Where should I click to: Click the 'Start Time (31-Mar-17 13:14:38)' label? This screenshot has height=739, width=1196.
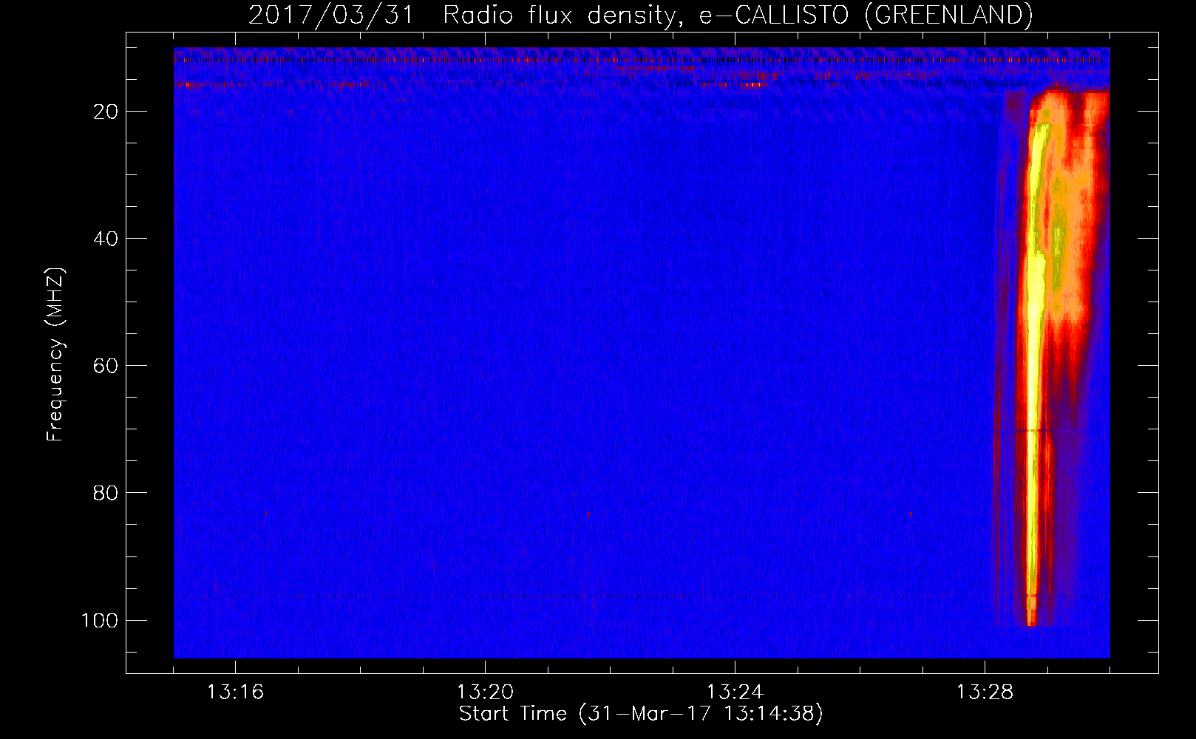[x=641, y=714]
